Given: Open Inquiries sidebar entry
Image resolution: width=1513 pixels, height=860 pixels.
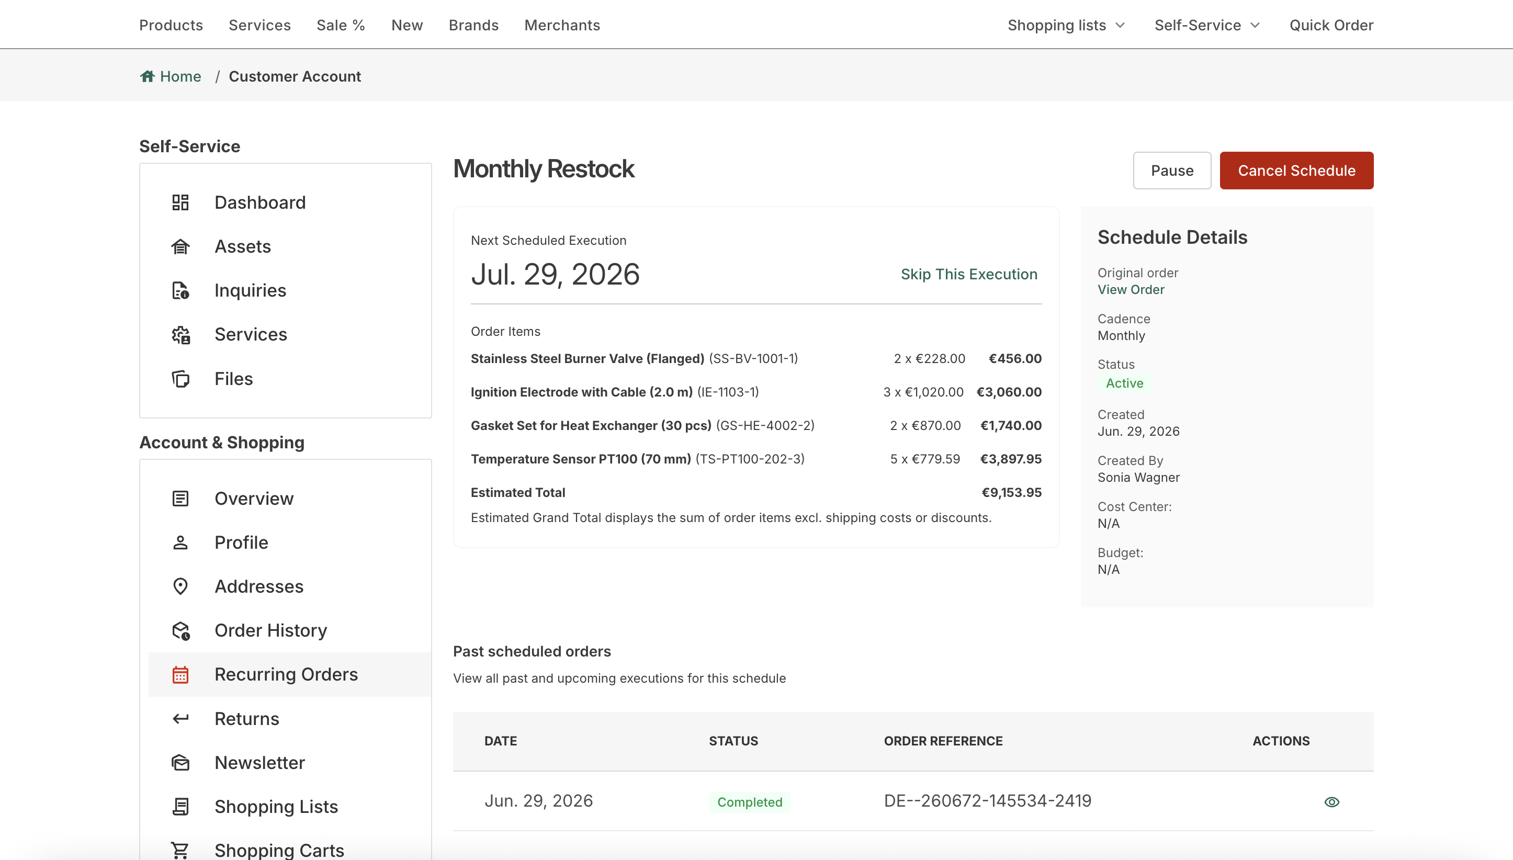Looking at the screenshot, I should point(251,291).
